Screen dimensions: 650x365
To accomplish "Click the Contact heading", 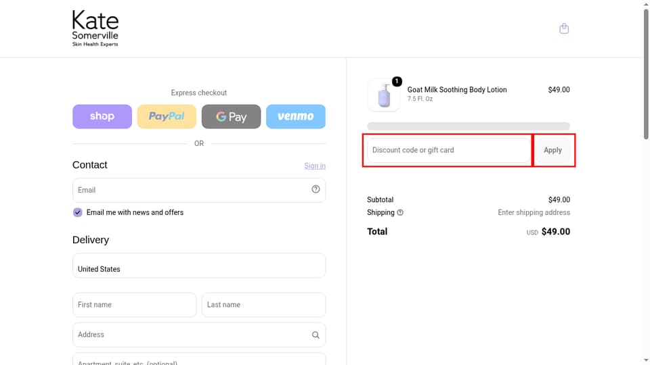I will [89, 165].
